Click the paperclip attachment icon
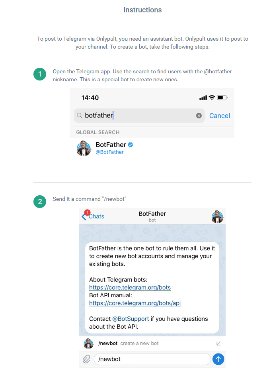This screenshot has height=377, width=269. 86,359
